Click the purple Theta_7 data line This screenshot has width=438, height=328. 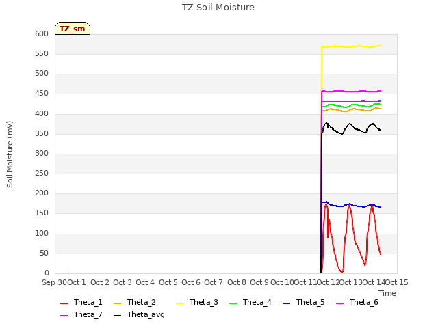click(351, 102)
